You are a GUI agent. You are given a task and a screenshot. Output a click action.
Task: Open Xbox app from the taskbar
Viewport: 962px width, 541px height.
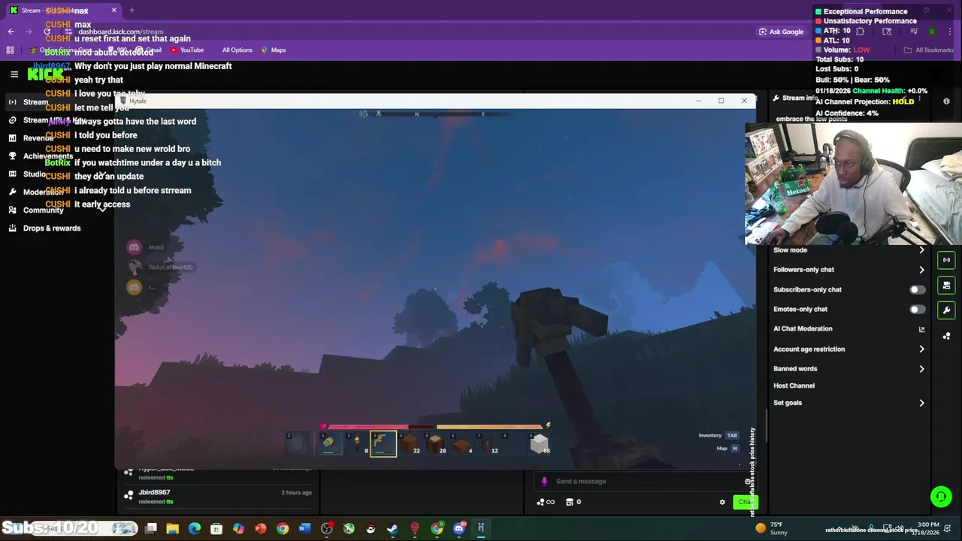[x=349, y=529]
